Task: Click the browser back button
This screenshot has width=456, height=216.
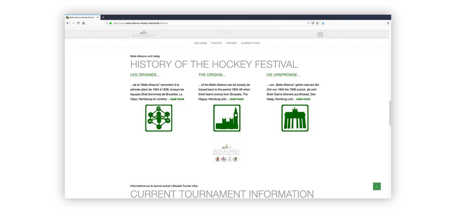Action: [68, 23]
